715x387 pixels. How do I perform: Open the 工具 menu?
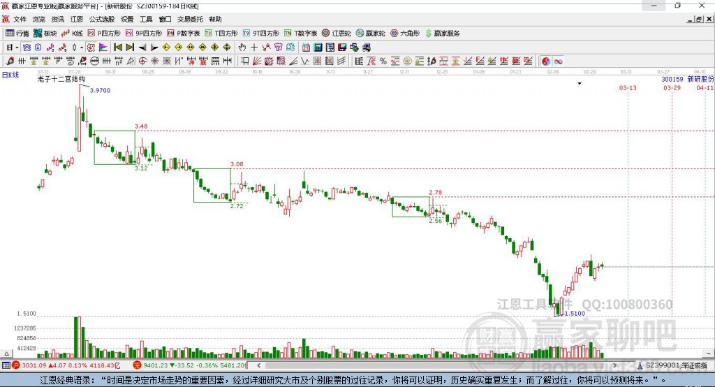[146, 19]
